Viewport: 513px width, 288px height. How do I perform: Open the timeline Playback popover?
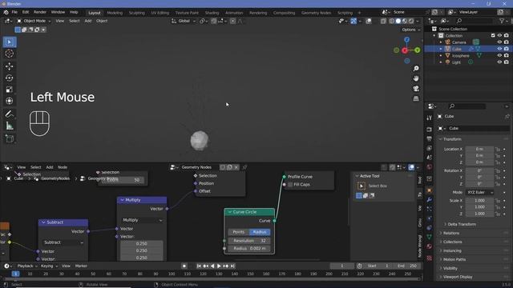click(x=27, y=266)
